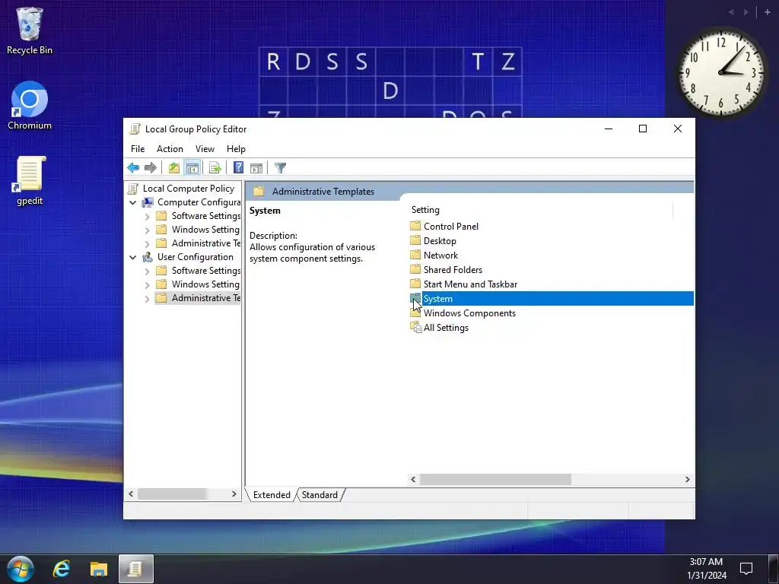Expand Software Settings under User Configuration
Viewport: 779px width, 584px height.
(147, 271)
